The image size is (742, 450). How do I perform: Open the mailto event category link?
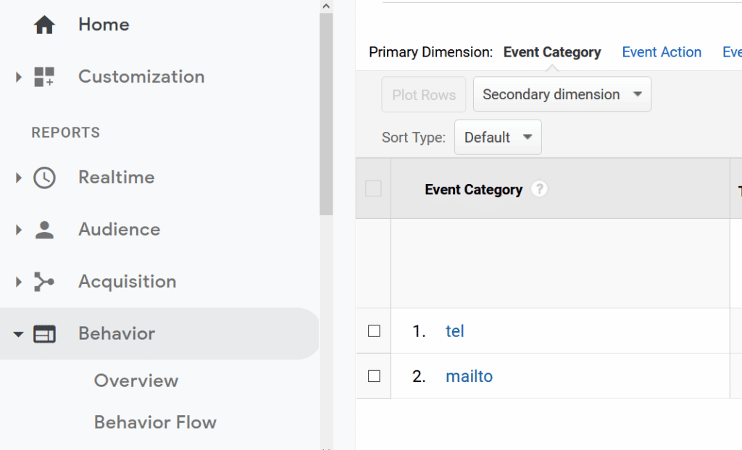[469, 376]
